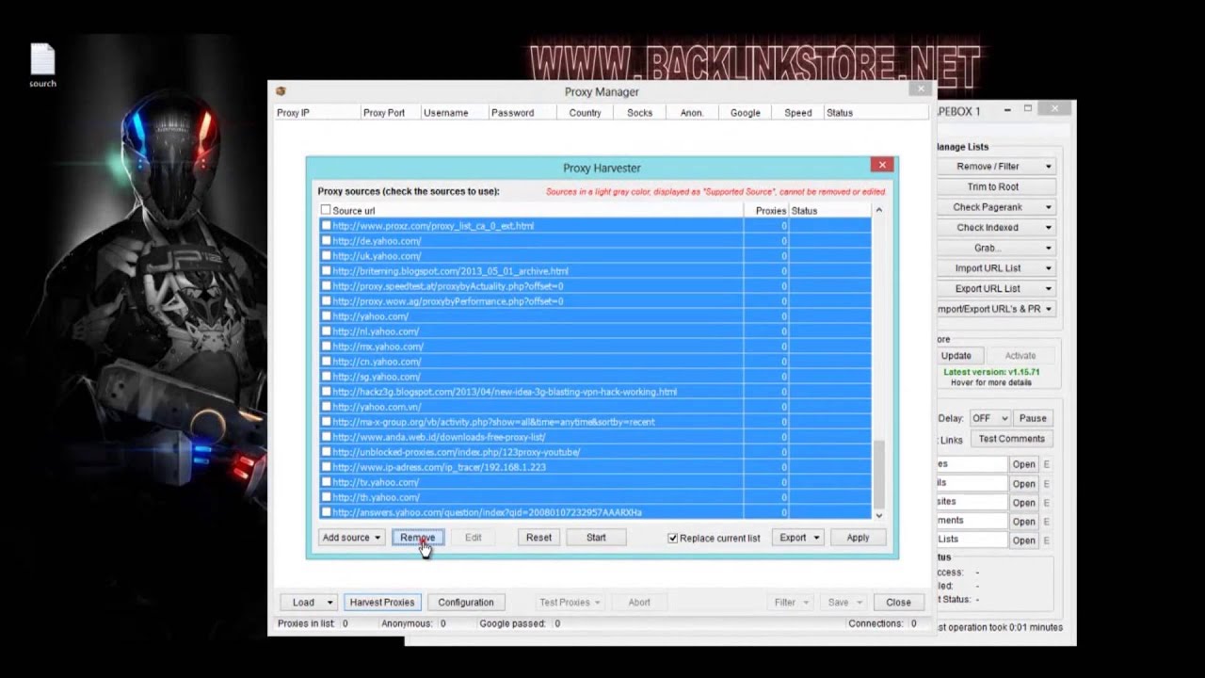Screen dimensions: 1205x678
Task: Check the nl.yahoo.com source checkbox
Action: (x=326, y=331)
